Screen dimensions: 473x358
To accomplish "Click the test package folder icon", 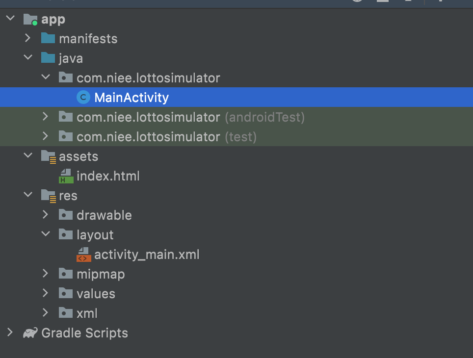I will pyautogui.click(x=66, y=136).
